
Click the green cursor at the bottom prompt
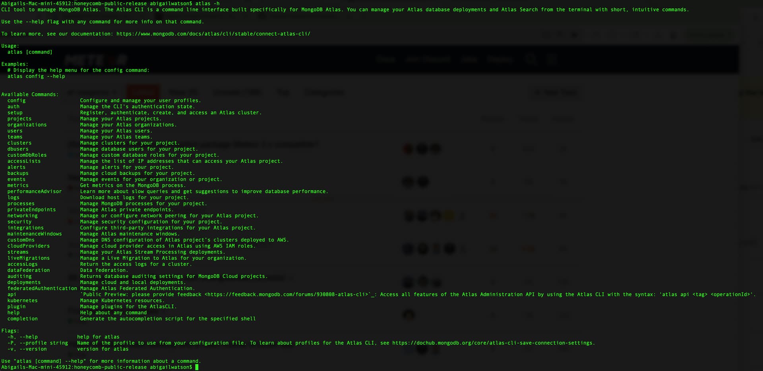pos(197,367)
